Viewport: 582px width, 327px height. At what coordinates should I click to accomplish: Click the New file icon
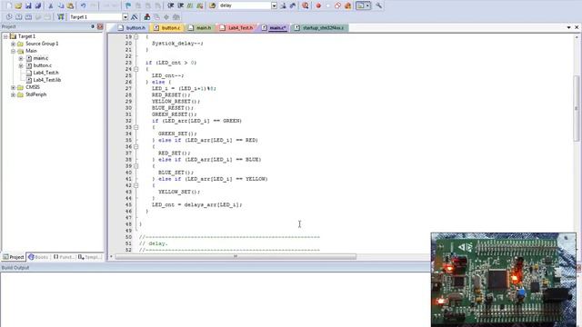click(8, 5)
